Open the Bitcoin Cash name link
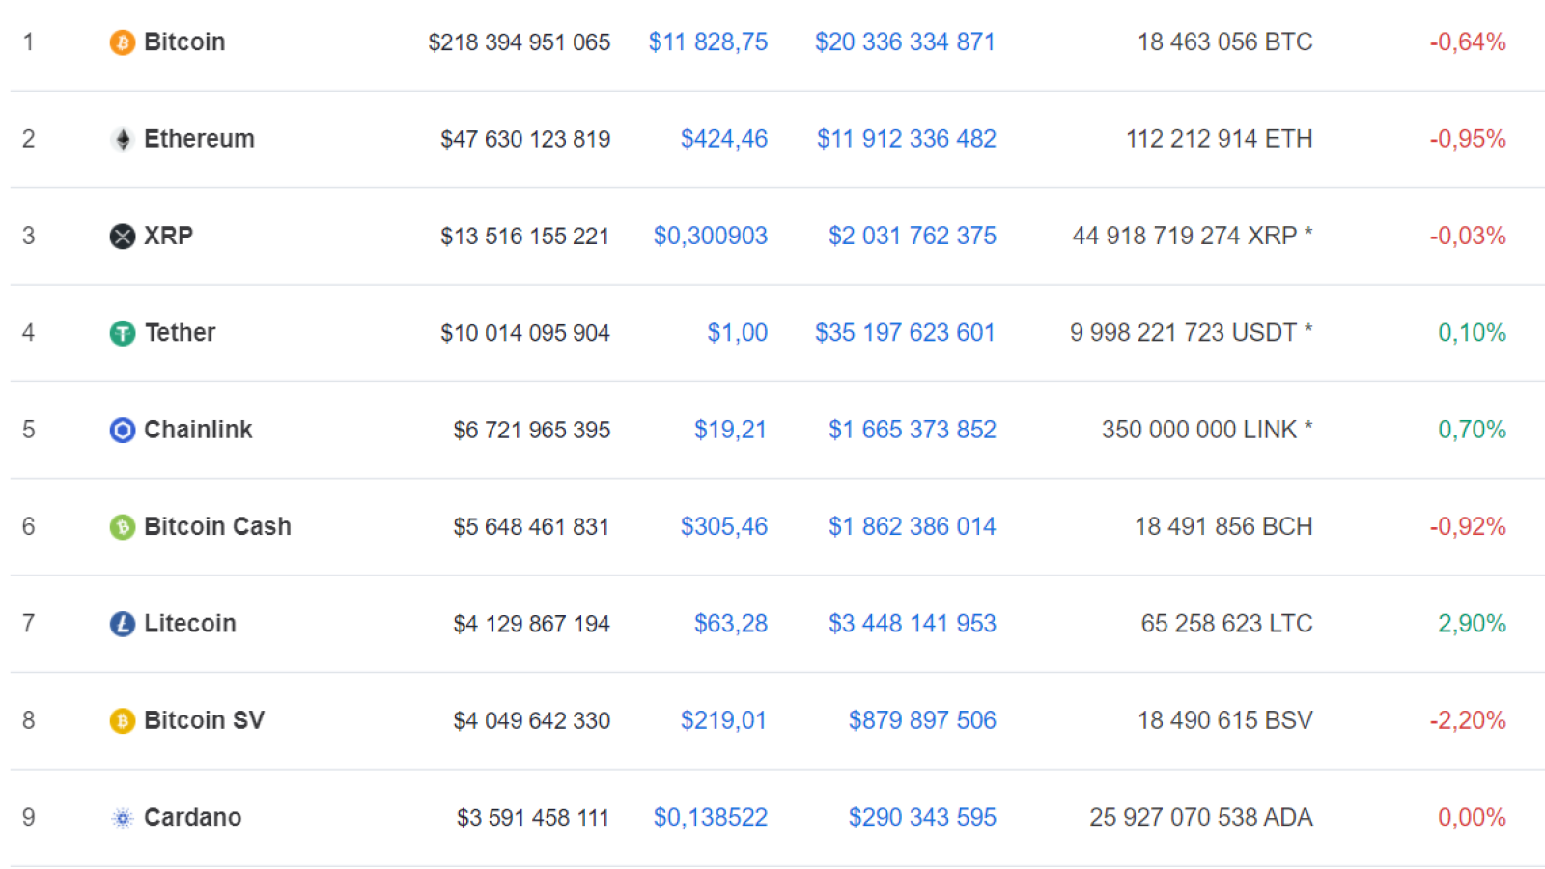This screenshot has height=869, width=1545. [217, 526]
